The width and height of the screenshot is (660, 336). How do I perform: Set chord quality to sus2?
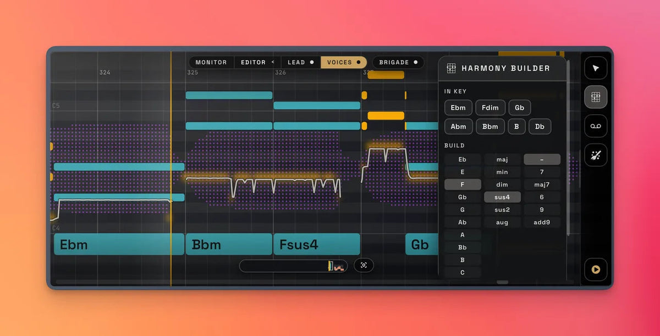(x=502, y=210)
